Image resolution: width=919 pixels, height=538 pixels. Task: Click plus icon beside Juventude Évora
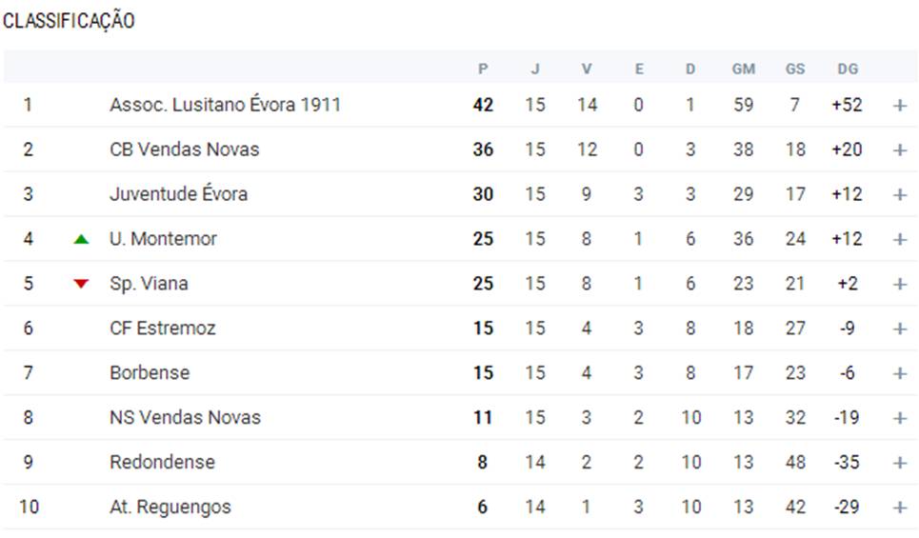pos(899,194)
